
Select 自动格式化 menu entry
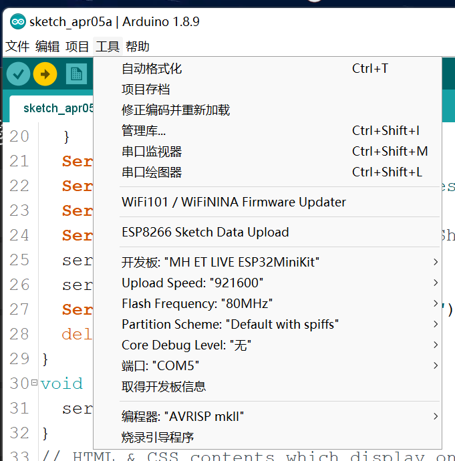(267, 69)
